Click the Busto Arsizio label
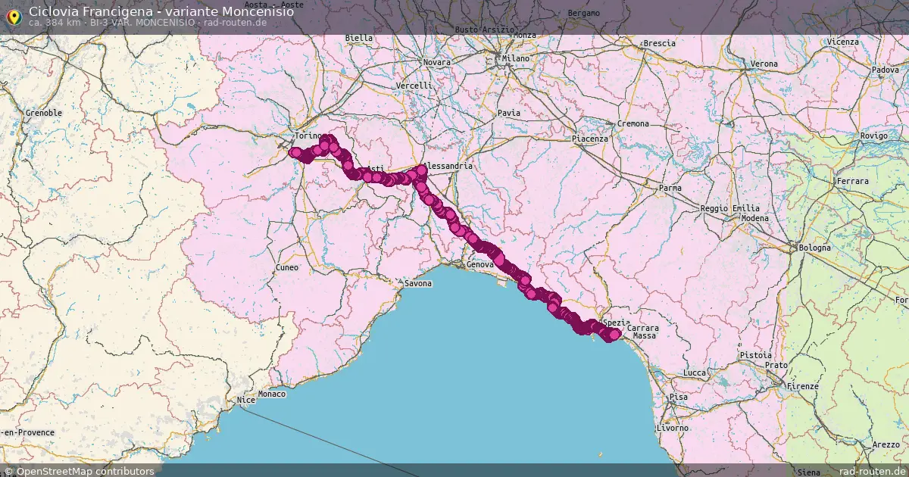909x477 pixels. (x=485, y=30)
